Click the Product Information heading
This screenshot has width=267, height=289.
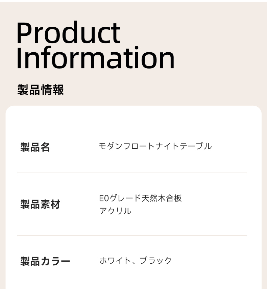pos(96,45)
